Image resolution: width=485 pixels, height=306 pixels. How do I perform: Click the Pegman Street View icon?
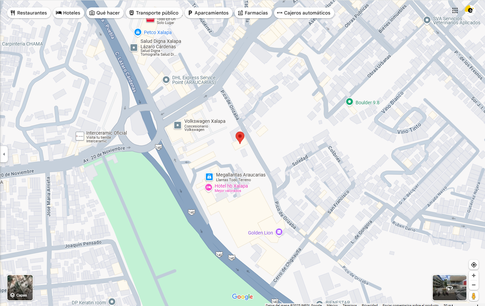[x=474, y=296]
